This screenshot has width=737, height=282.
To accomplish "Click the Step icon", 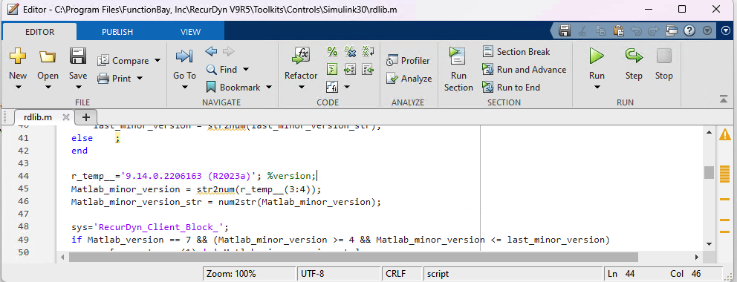I will tap(634, 56).
